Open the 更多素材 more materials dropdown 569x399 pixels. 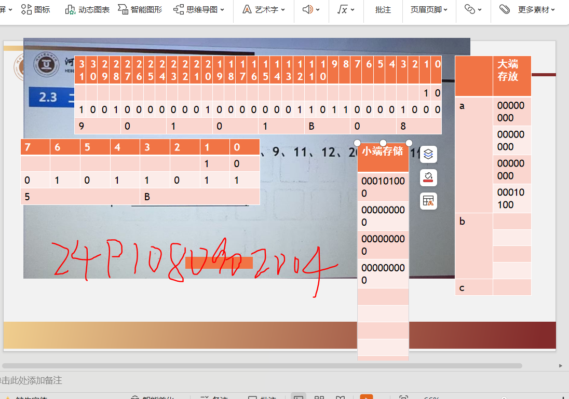536,9
